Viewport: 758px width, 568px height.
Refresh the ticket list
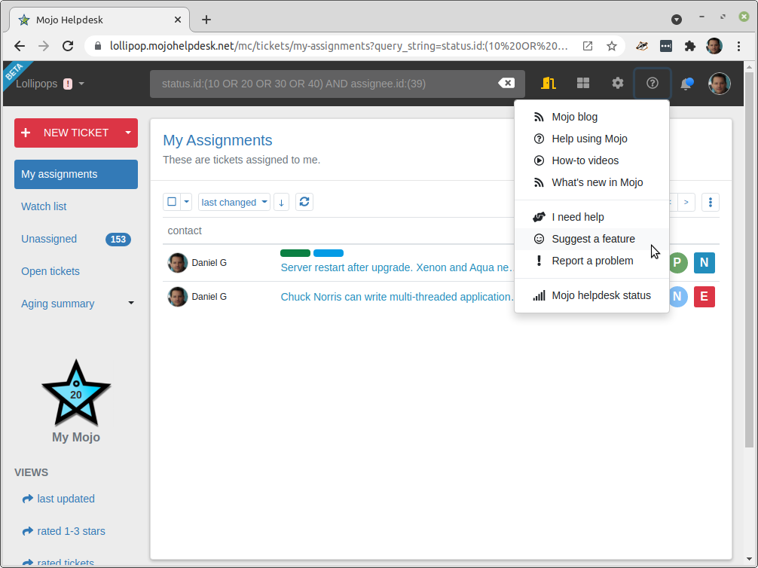[x=304, y=202]
